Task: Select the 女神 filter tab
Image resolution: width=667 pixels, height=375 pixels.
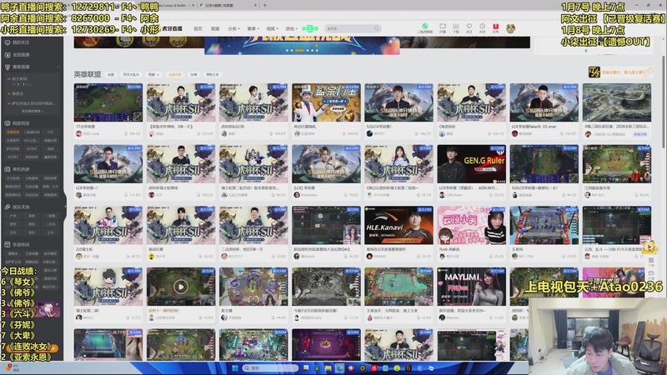Action: (193, 74)
